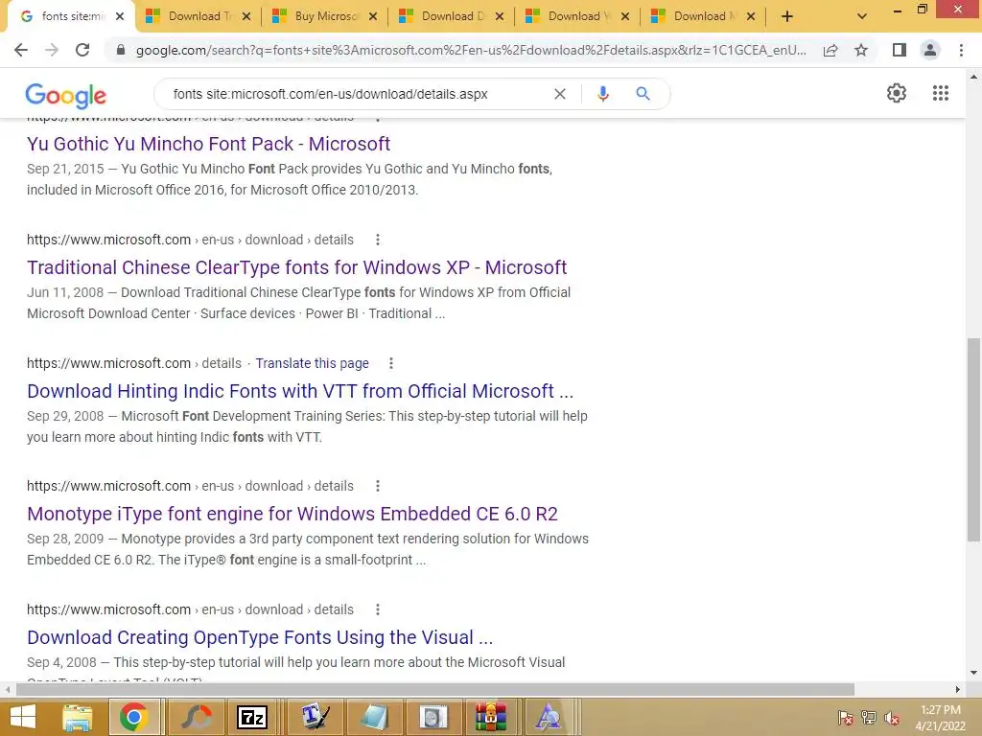Click the scroll right arrow
The image size is (982, 736).
[958, 690]
